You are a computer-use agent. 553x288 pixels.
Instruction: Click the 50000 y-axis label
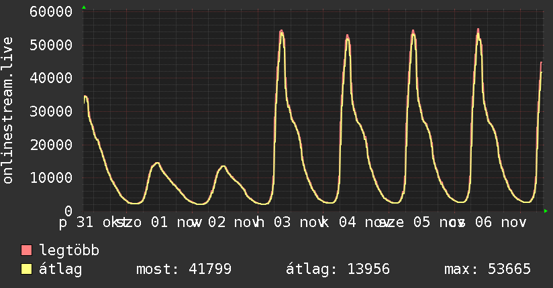(51, 45)
